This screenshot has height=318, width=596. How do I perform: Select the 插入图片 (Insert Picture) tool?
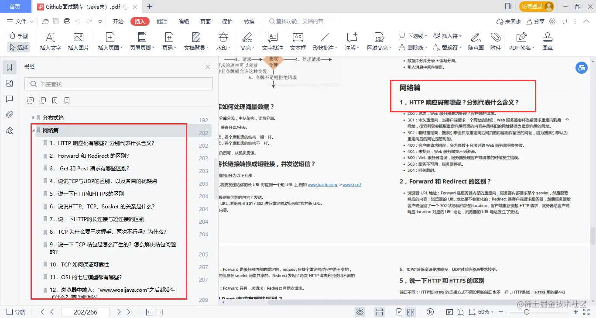[79, 41]
